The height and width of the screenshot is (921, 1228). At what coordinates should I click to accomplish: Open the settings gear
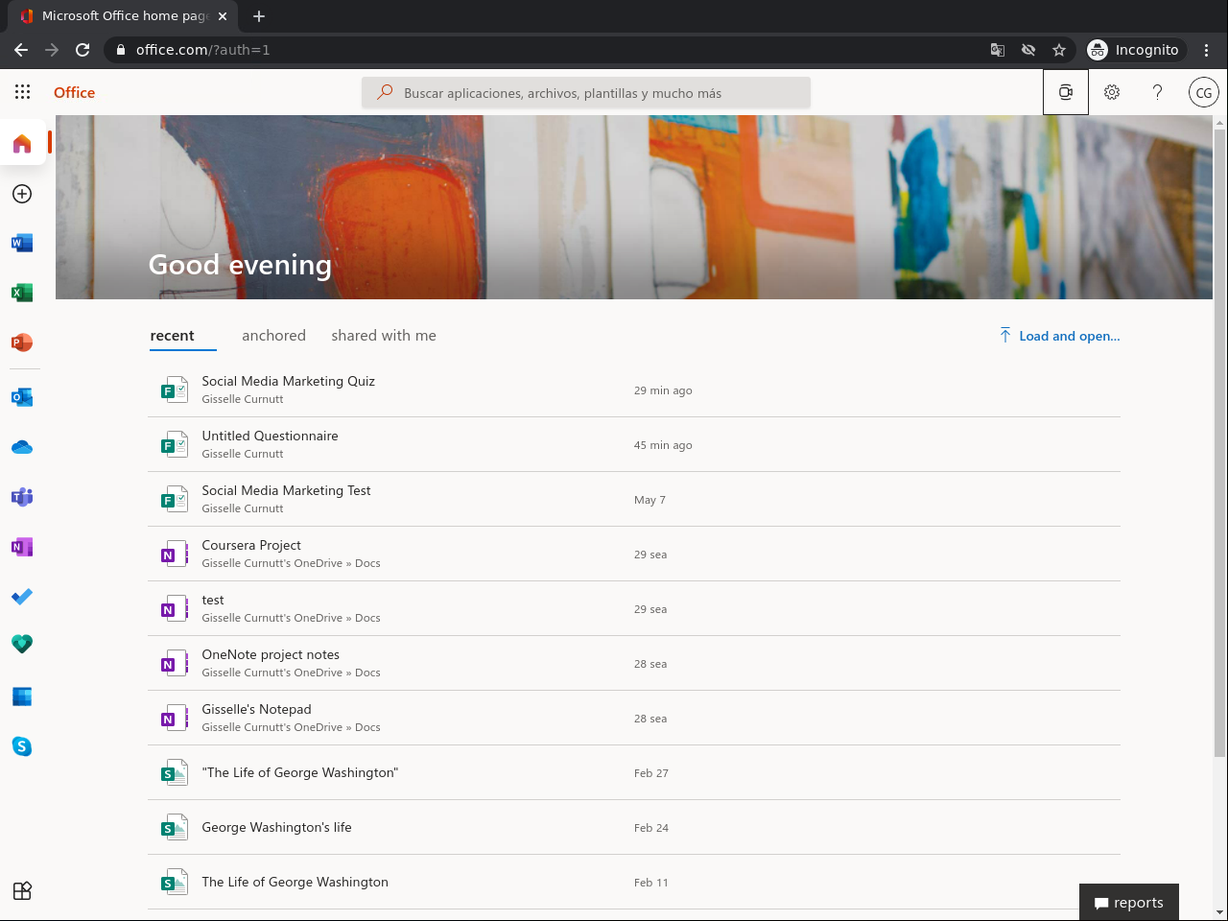click(1112, 92)
